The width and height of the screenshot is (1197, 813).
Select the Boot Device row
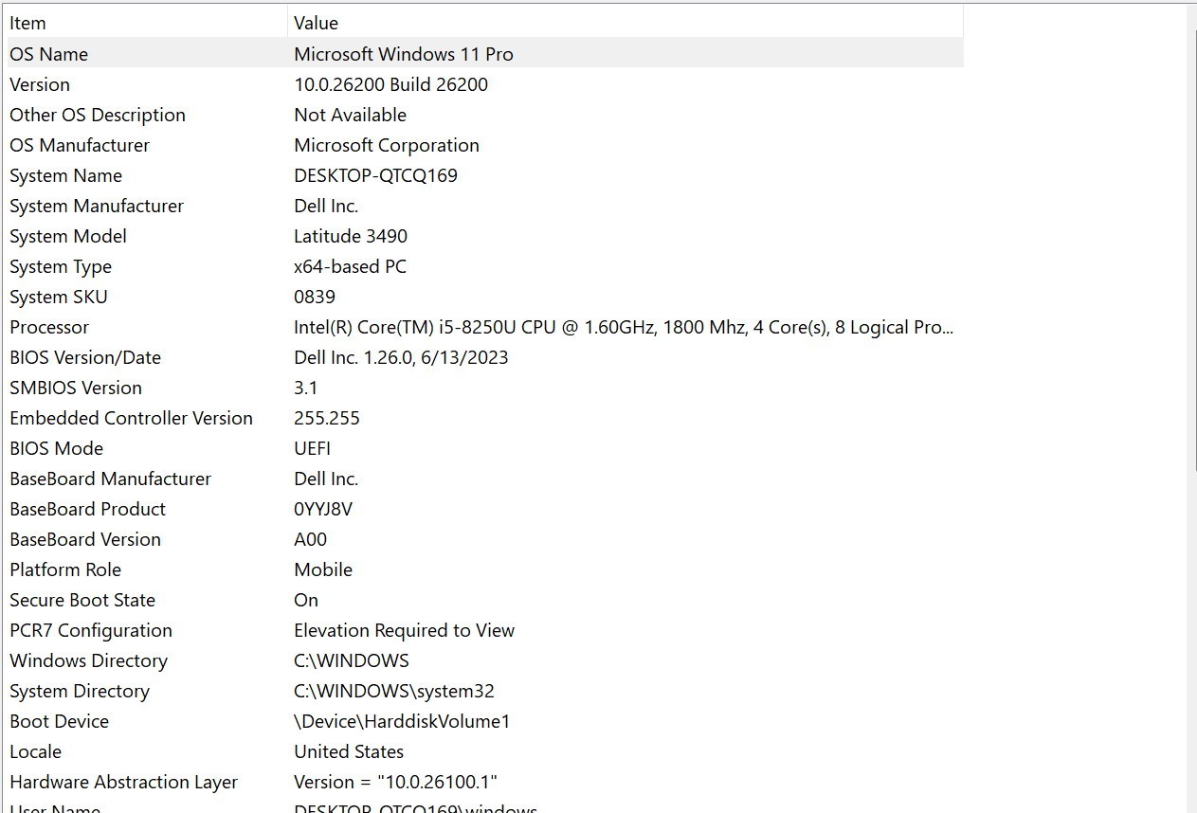484,721
